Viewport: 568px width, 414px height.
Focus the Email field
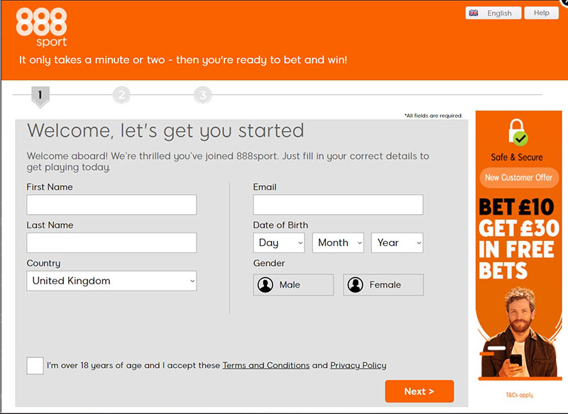click(x=338, y=205)
